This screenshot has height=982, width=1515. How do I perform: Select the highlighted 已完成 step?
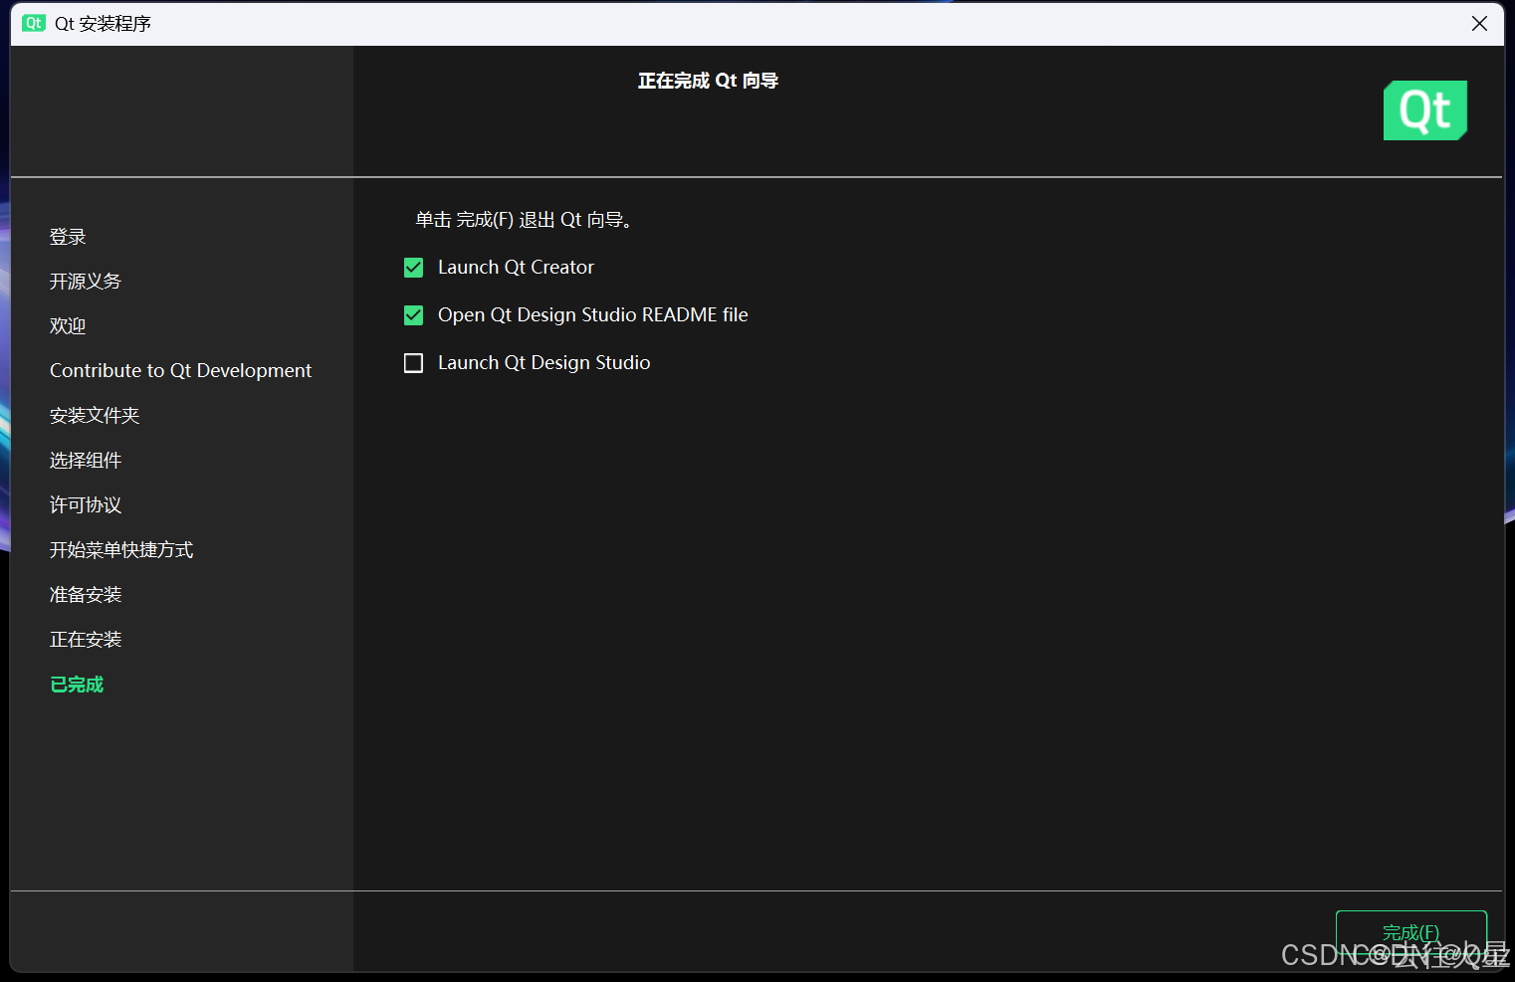[x=77, y=685]
